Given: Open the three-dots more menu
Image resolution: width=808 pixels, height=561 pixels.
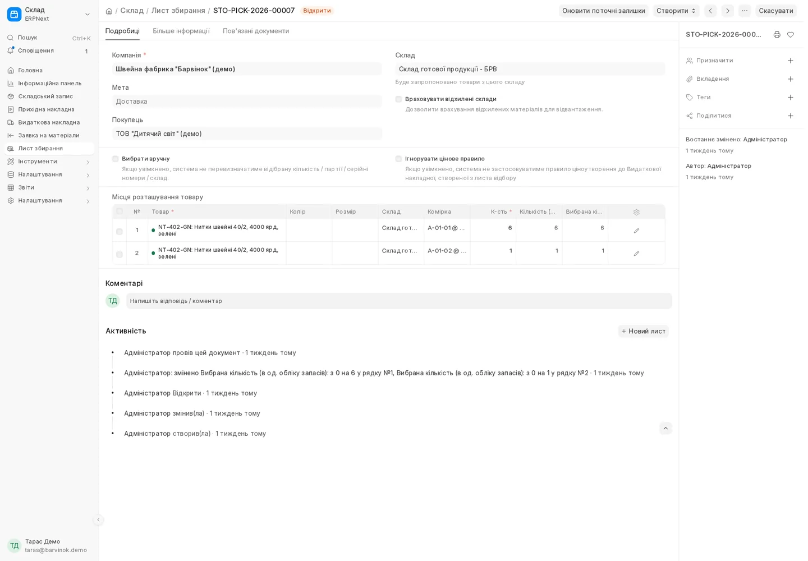Looking at the screenshot, I should 745,11.
